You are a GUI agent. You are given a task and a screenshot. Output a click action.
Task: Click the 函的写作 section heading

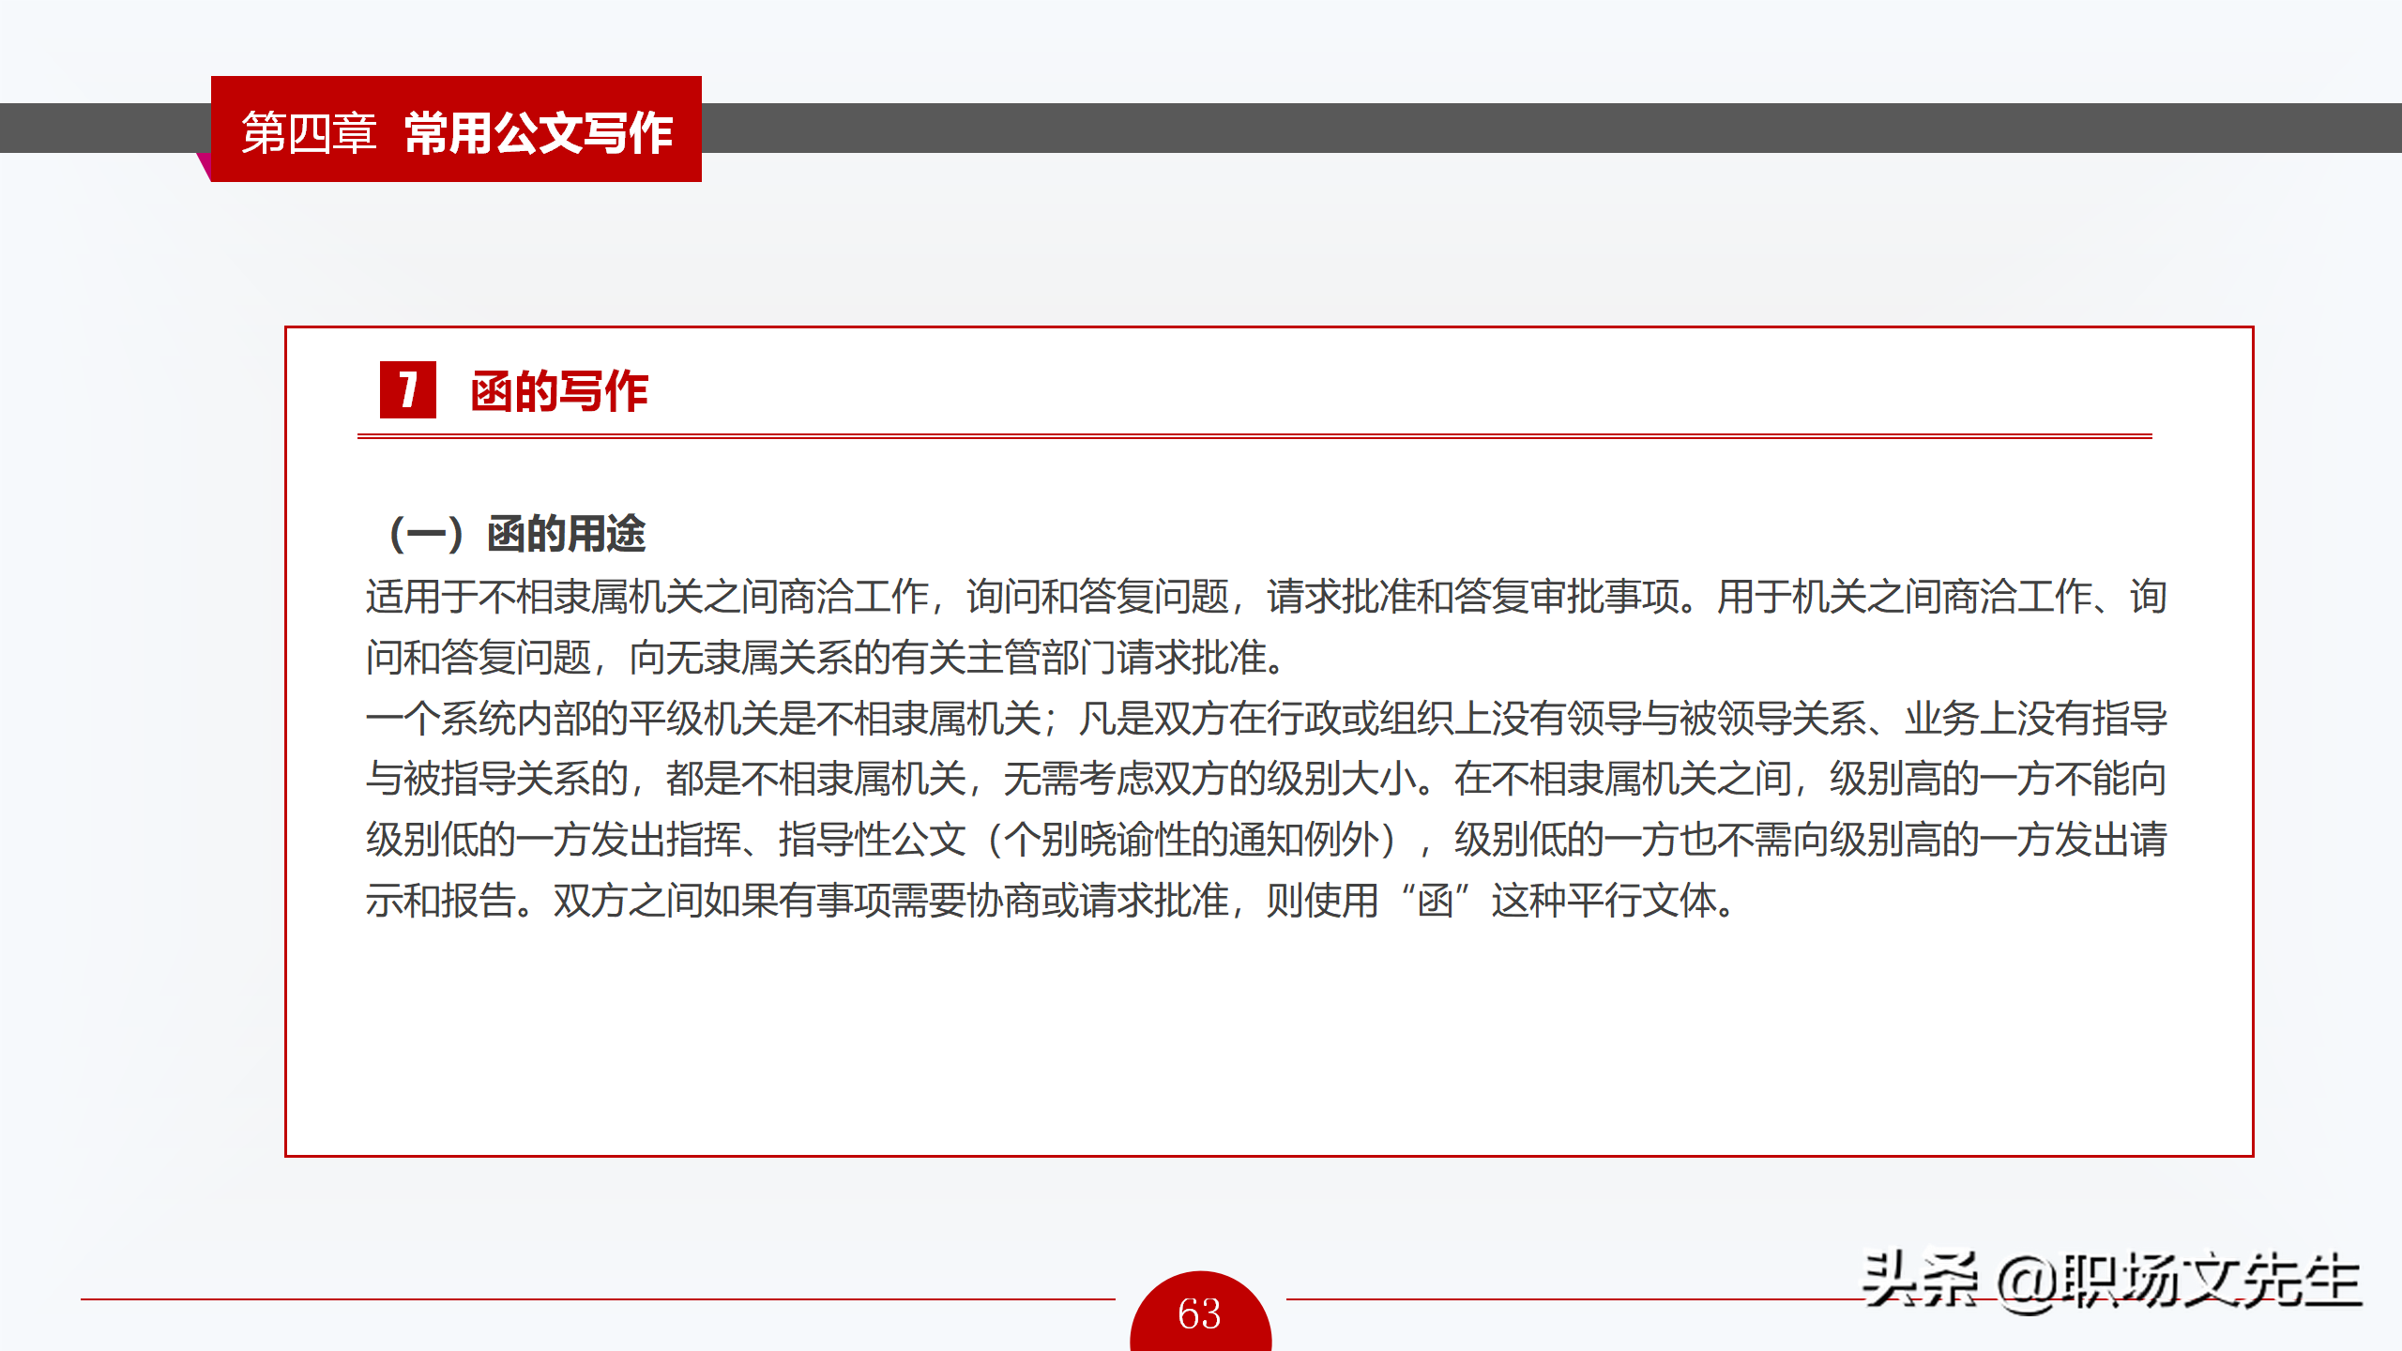click(559, 391)
